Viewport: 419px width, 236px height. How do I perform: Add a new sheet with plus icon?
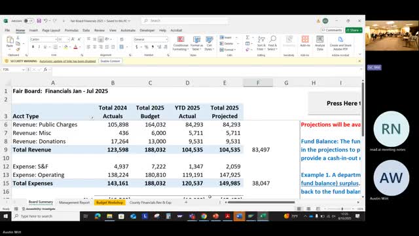(186, 203)
